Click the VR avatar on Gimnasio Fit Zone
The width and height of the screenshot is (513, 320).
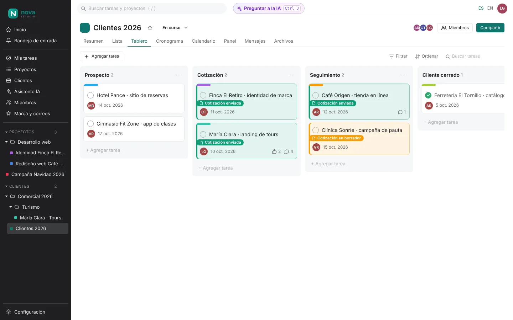click(x=91, y=134)
